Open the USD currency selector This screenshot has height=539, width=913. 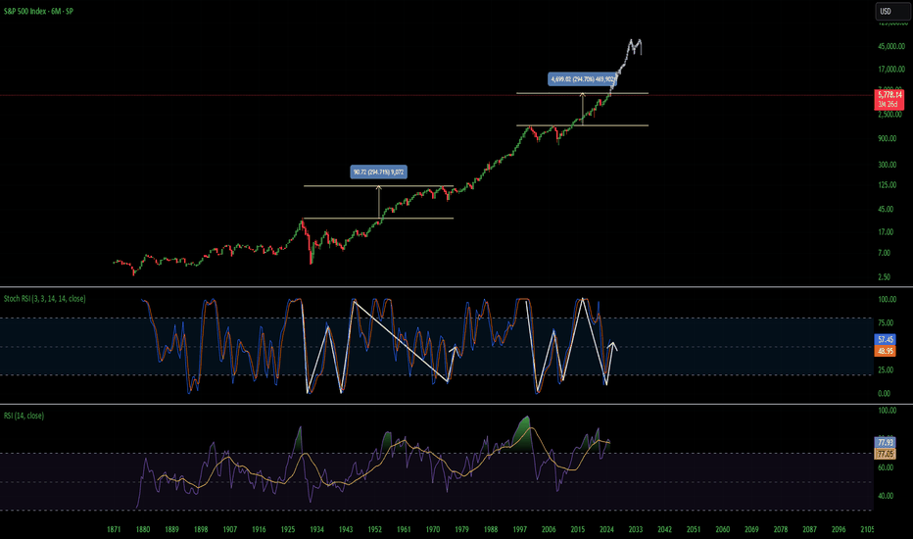click(x=892, y=11)
